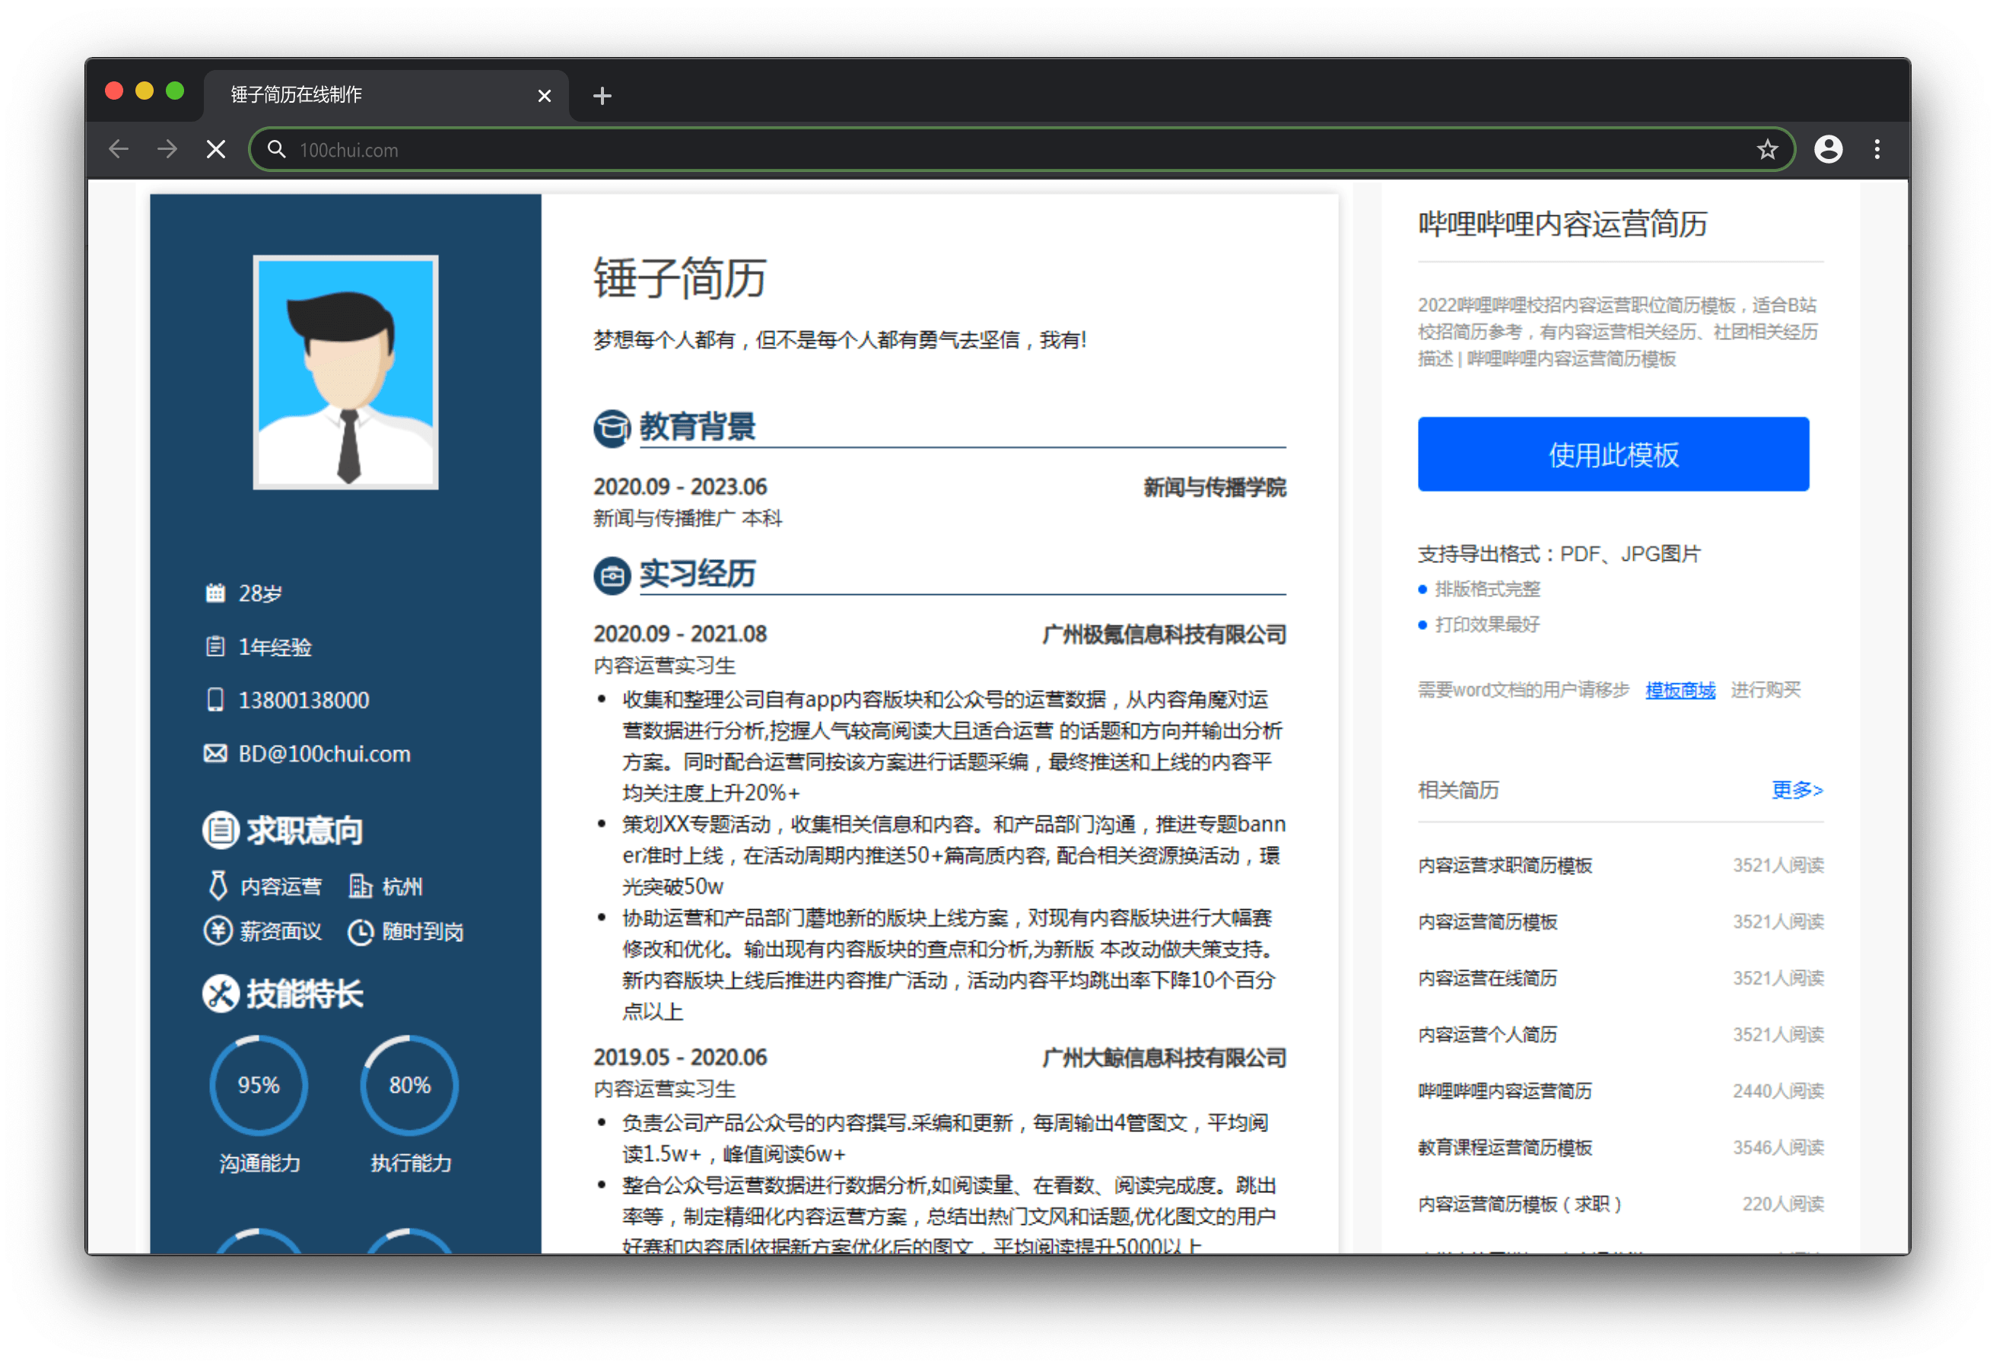Click the calendar icon beside 28岁
Screen dimensions: 1996x1368
(x=215, y=593)
